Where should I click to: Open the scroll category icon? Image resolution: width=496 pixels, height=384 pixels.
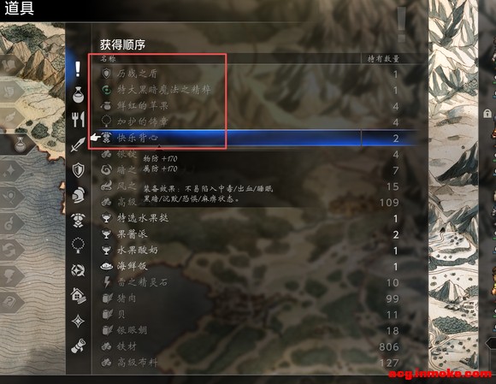tap(78, 346)
